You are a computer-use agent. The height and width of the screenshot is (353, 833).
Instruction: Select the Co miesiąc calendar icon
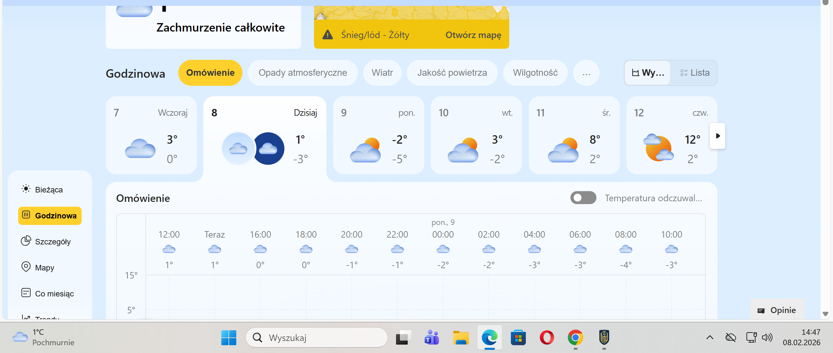point(26,293)
